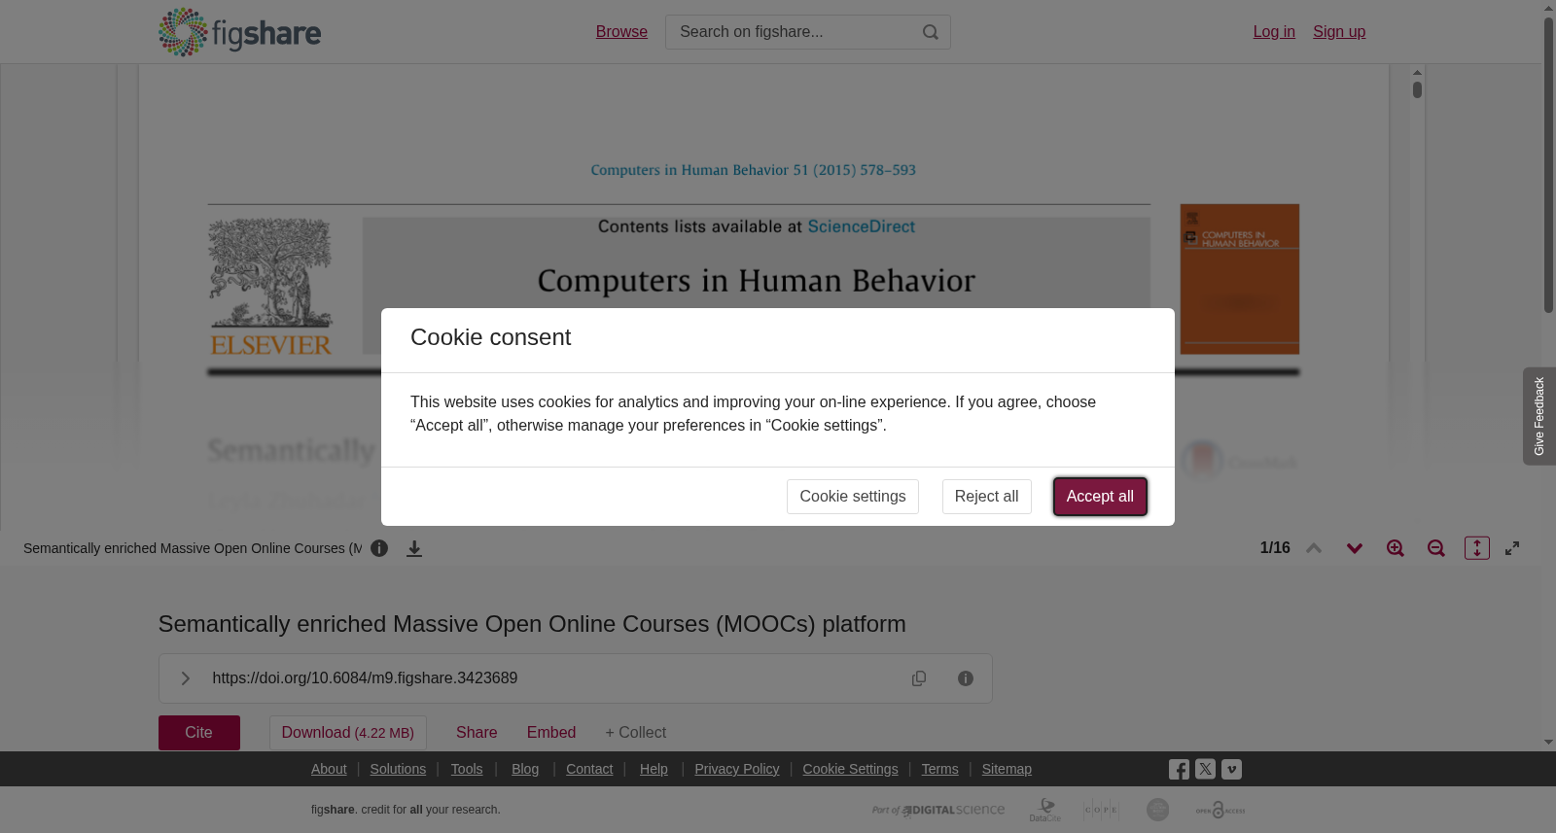Image resolution: width=1556 pixels, height=833 pixels.
Task: Add item with + Collect
Action: click(x=636, y=733)
